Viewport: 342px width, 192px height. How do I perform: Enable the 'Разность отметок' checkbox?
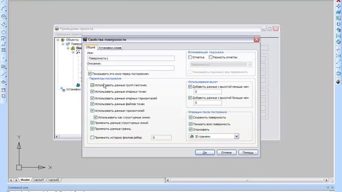(211, 57)
